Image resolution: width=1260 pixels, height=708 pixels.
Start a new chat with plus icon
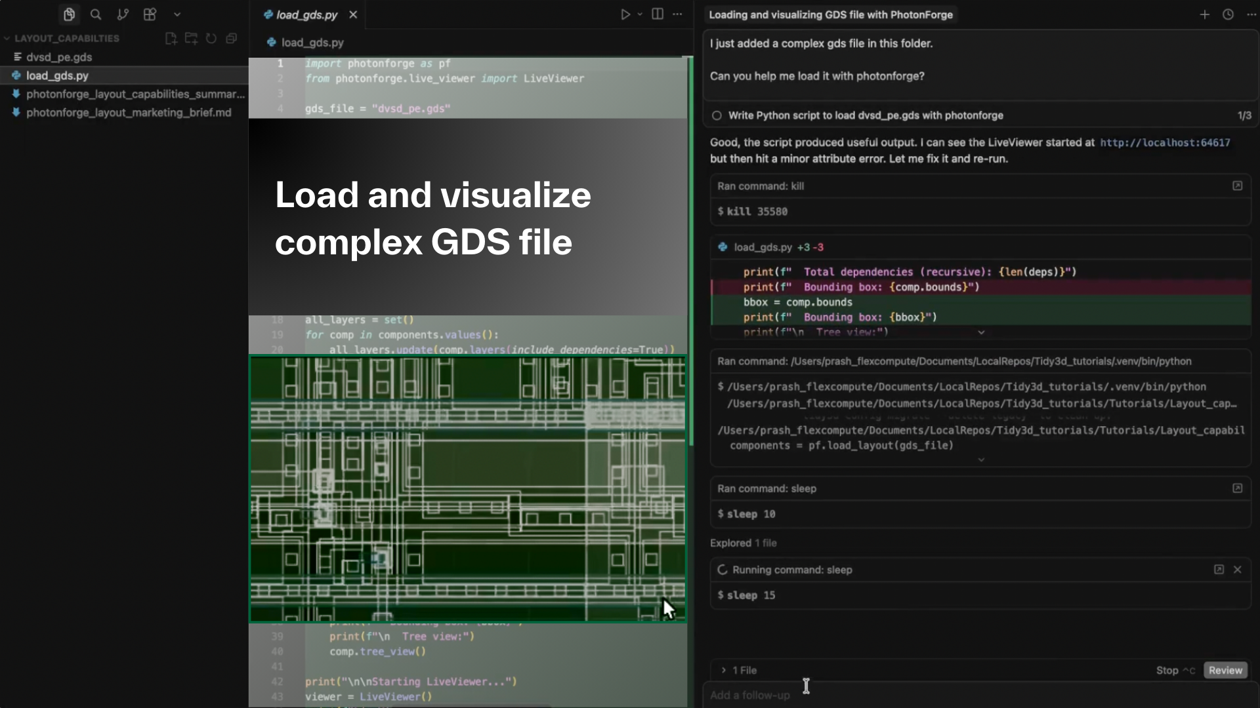pos(1204,14)
